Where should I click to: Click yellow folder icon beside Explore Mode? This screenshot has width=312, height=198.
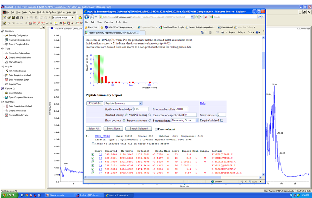coord(80,17)
